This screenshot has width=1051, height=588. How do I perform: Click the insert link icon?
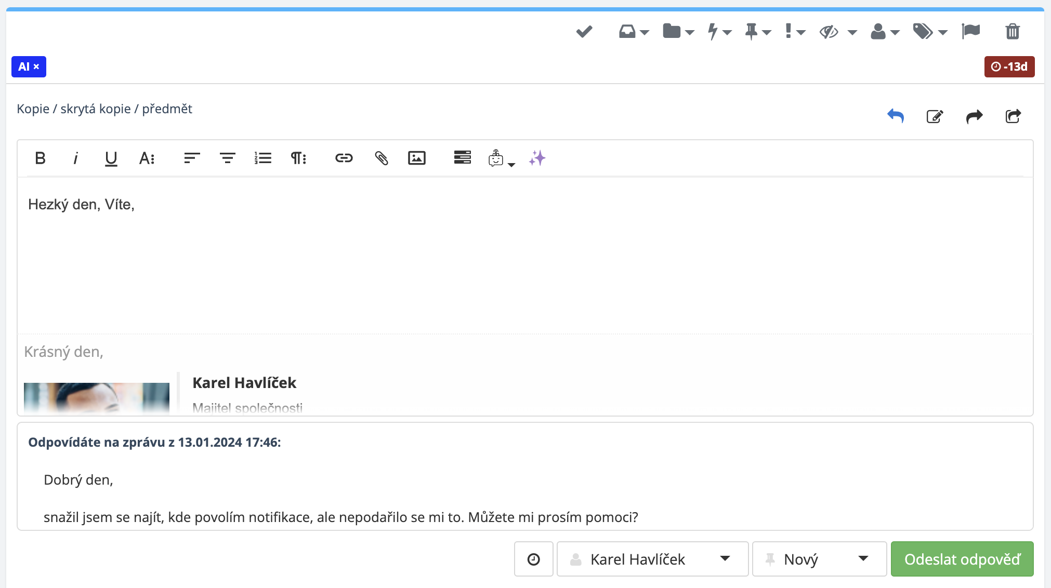pos(344,158)
